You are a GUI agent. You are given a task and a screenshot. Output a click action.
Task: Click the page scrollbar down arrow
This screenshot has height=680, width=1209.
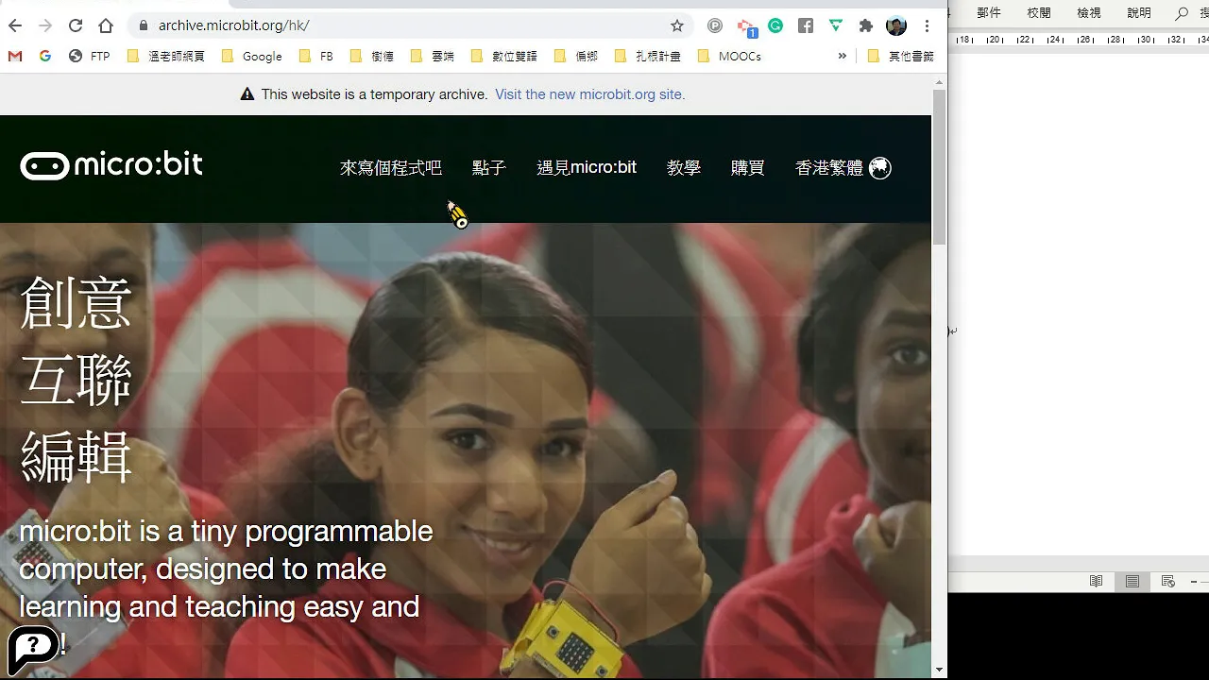[939, 670]
